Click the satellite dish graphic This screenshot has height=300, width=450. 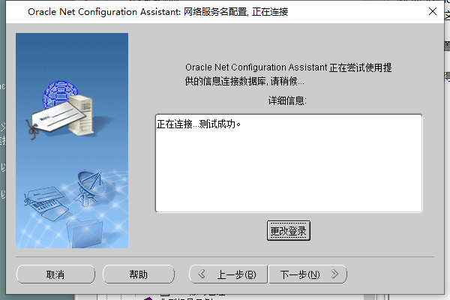90,188
